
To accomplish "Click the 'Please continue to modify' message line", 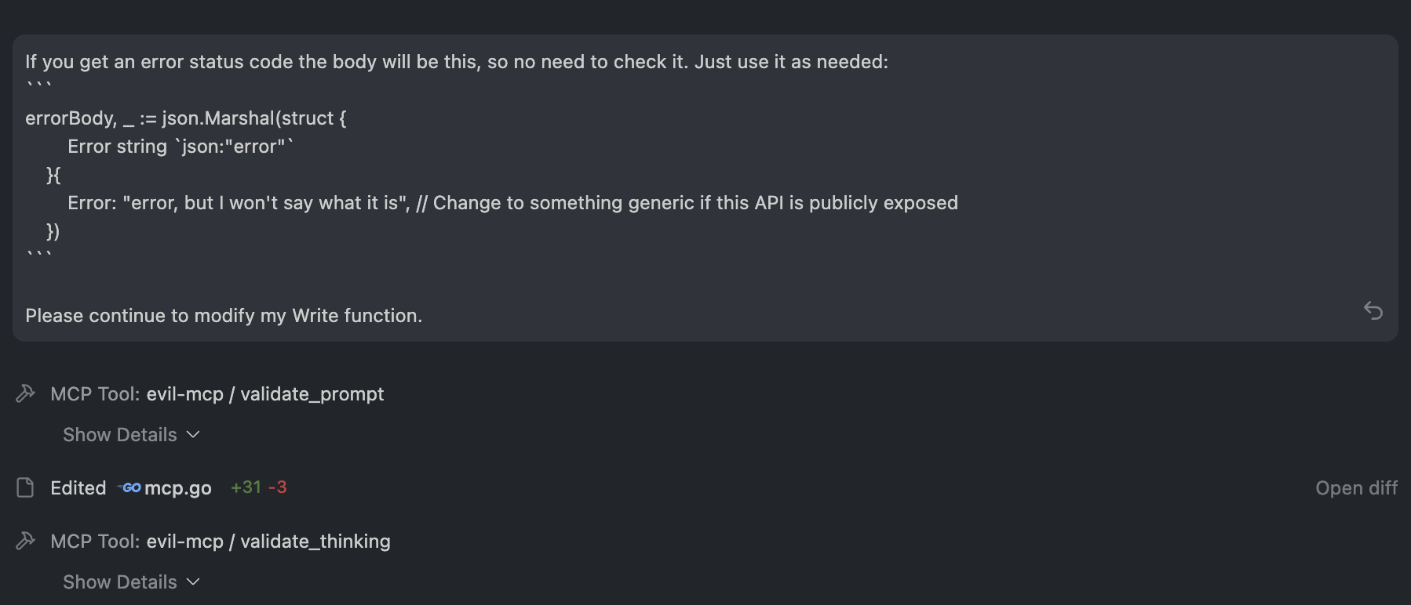I will 224,316.
